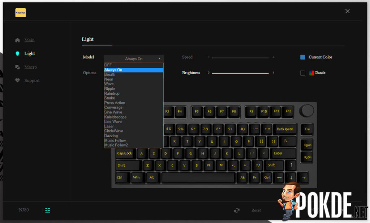
Task: Choose Ripple lighting mode
Action: coord(134,89)
